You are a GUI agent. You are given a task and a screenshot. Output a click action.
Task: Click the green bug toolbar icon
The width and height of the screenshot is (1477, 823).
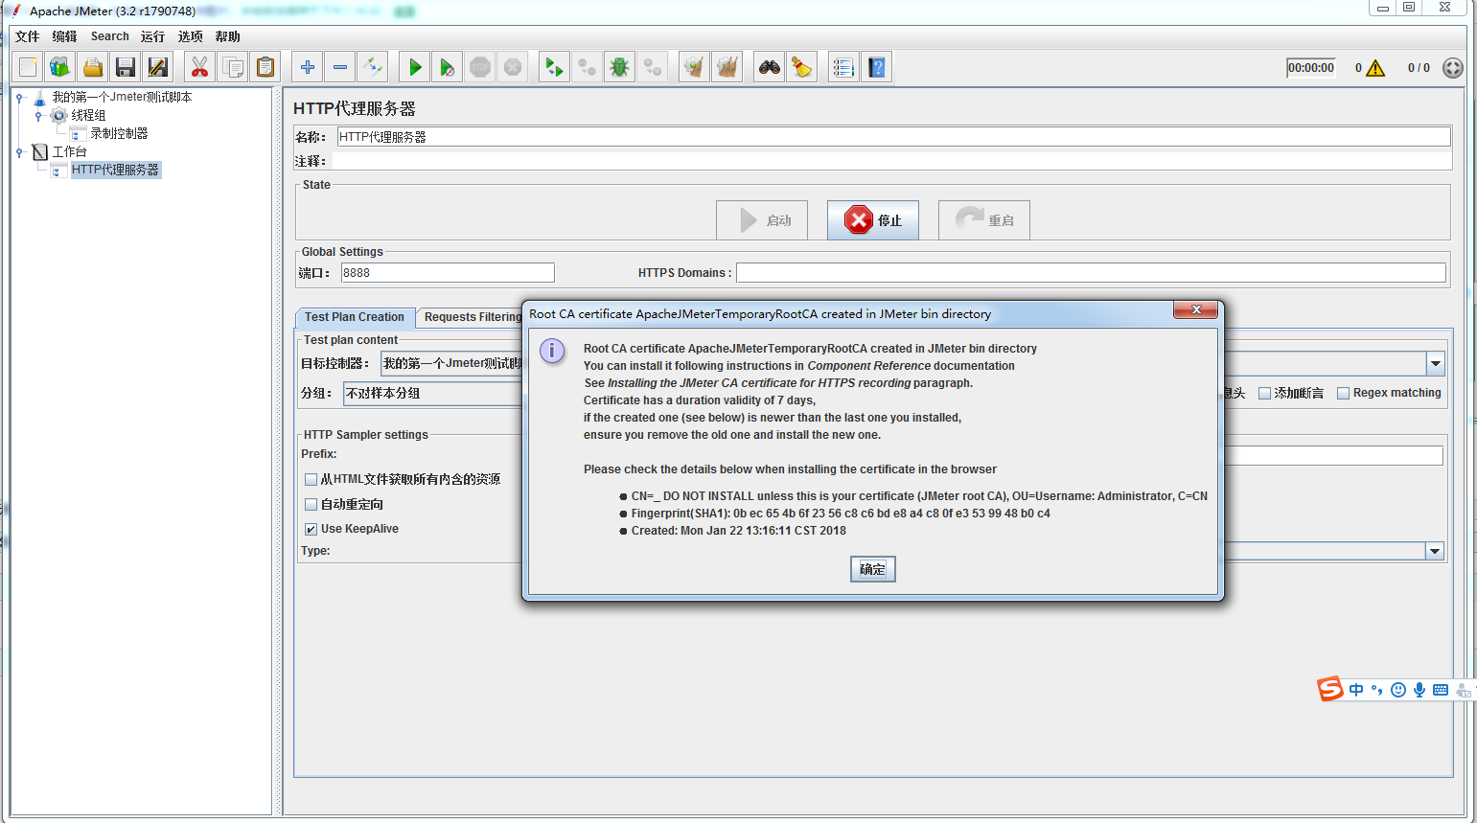(619, 67)
